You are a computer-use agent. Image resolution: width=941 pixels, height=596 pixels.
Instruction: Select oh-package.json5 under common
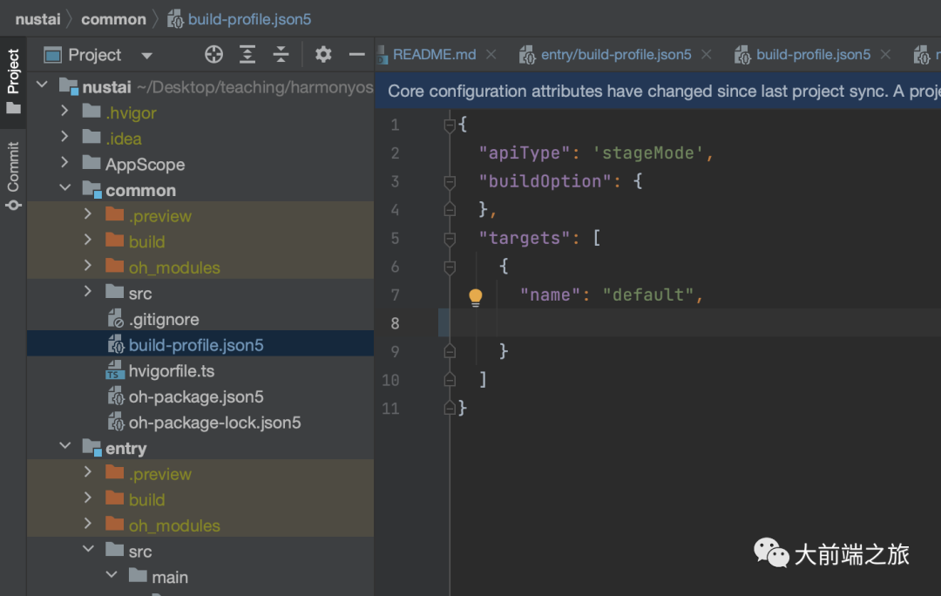point(196,396)
